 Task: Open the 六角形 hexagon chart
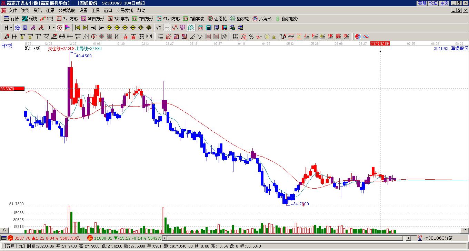(x=262, y=19)
